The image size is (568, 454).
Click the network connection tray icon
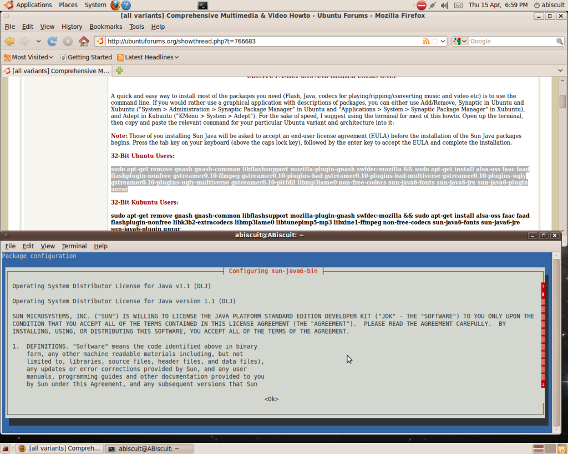point(433,5)
